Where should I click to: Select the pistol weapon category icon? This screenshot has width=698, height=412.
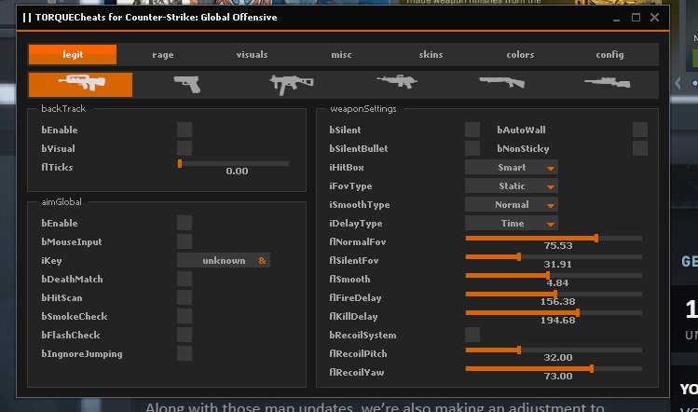point(187,84)
